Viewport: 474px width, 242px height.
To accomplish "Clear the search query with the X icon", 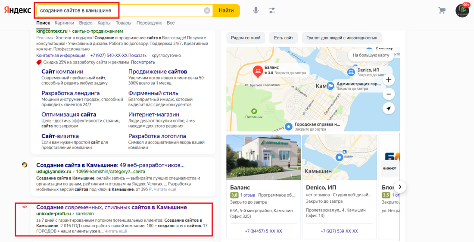I will click(x=207, y=11).
